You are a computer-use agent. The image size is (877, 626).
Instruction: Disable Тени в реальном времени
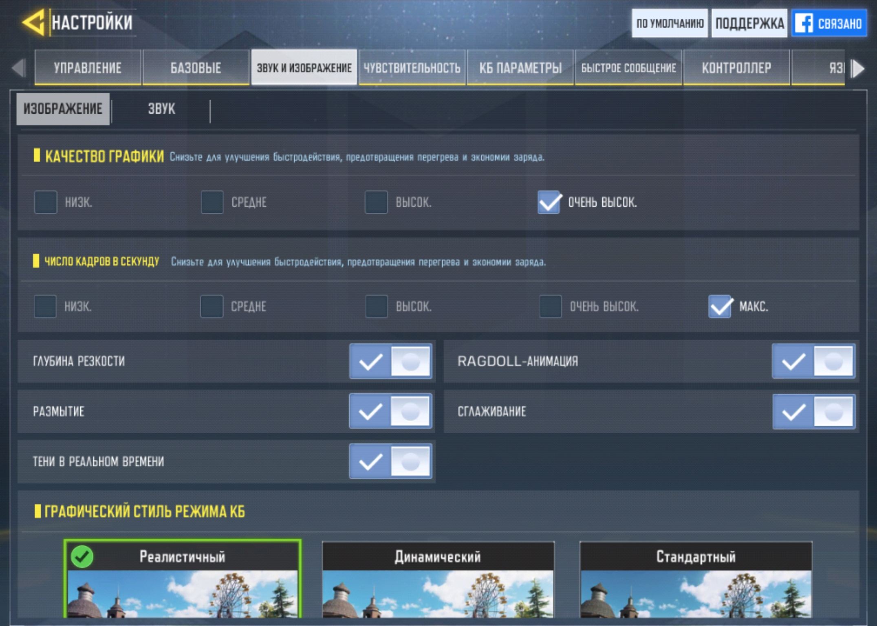point(390,461)
